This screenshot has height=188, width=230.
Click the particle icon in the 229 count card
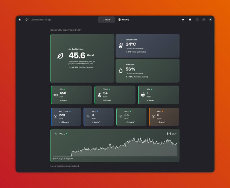click(55, 116)
